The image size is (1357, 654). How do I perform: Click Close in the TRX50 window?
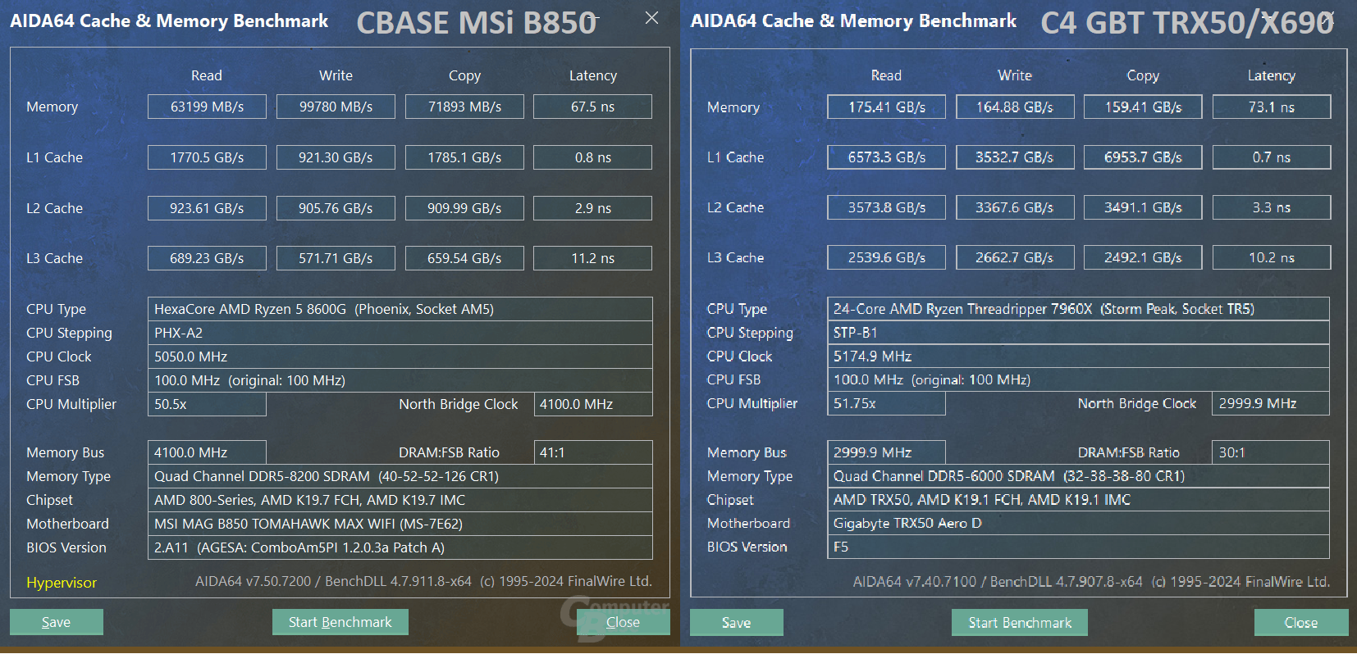tap(1300, 623)
